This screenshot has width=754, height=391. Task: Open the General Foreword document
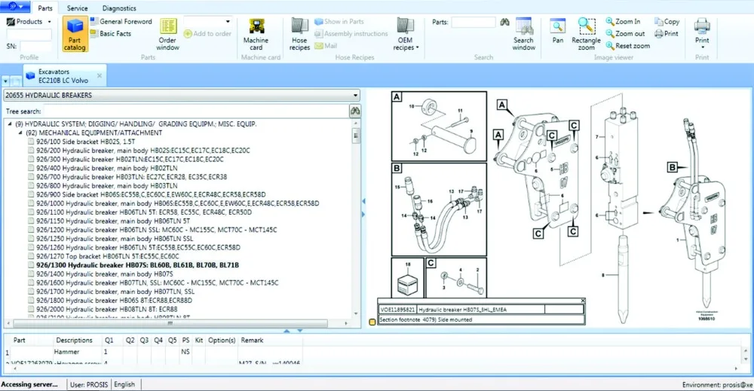(121, 22)
